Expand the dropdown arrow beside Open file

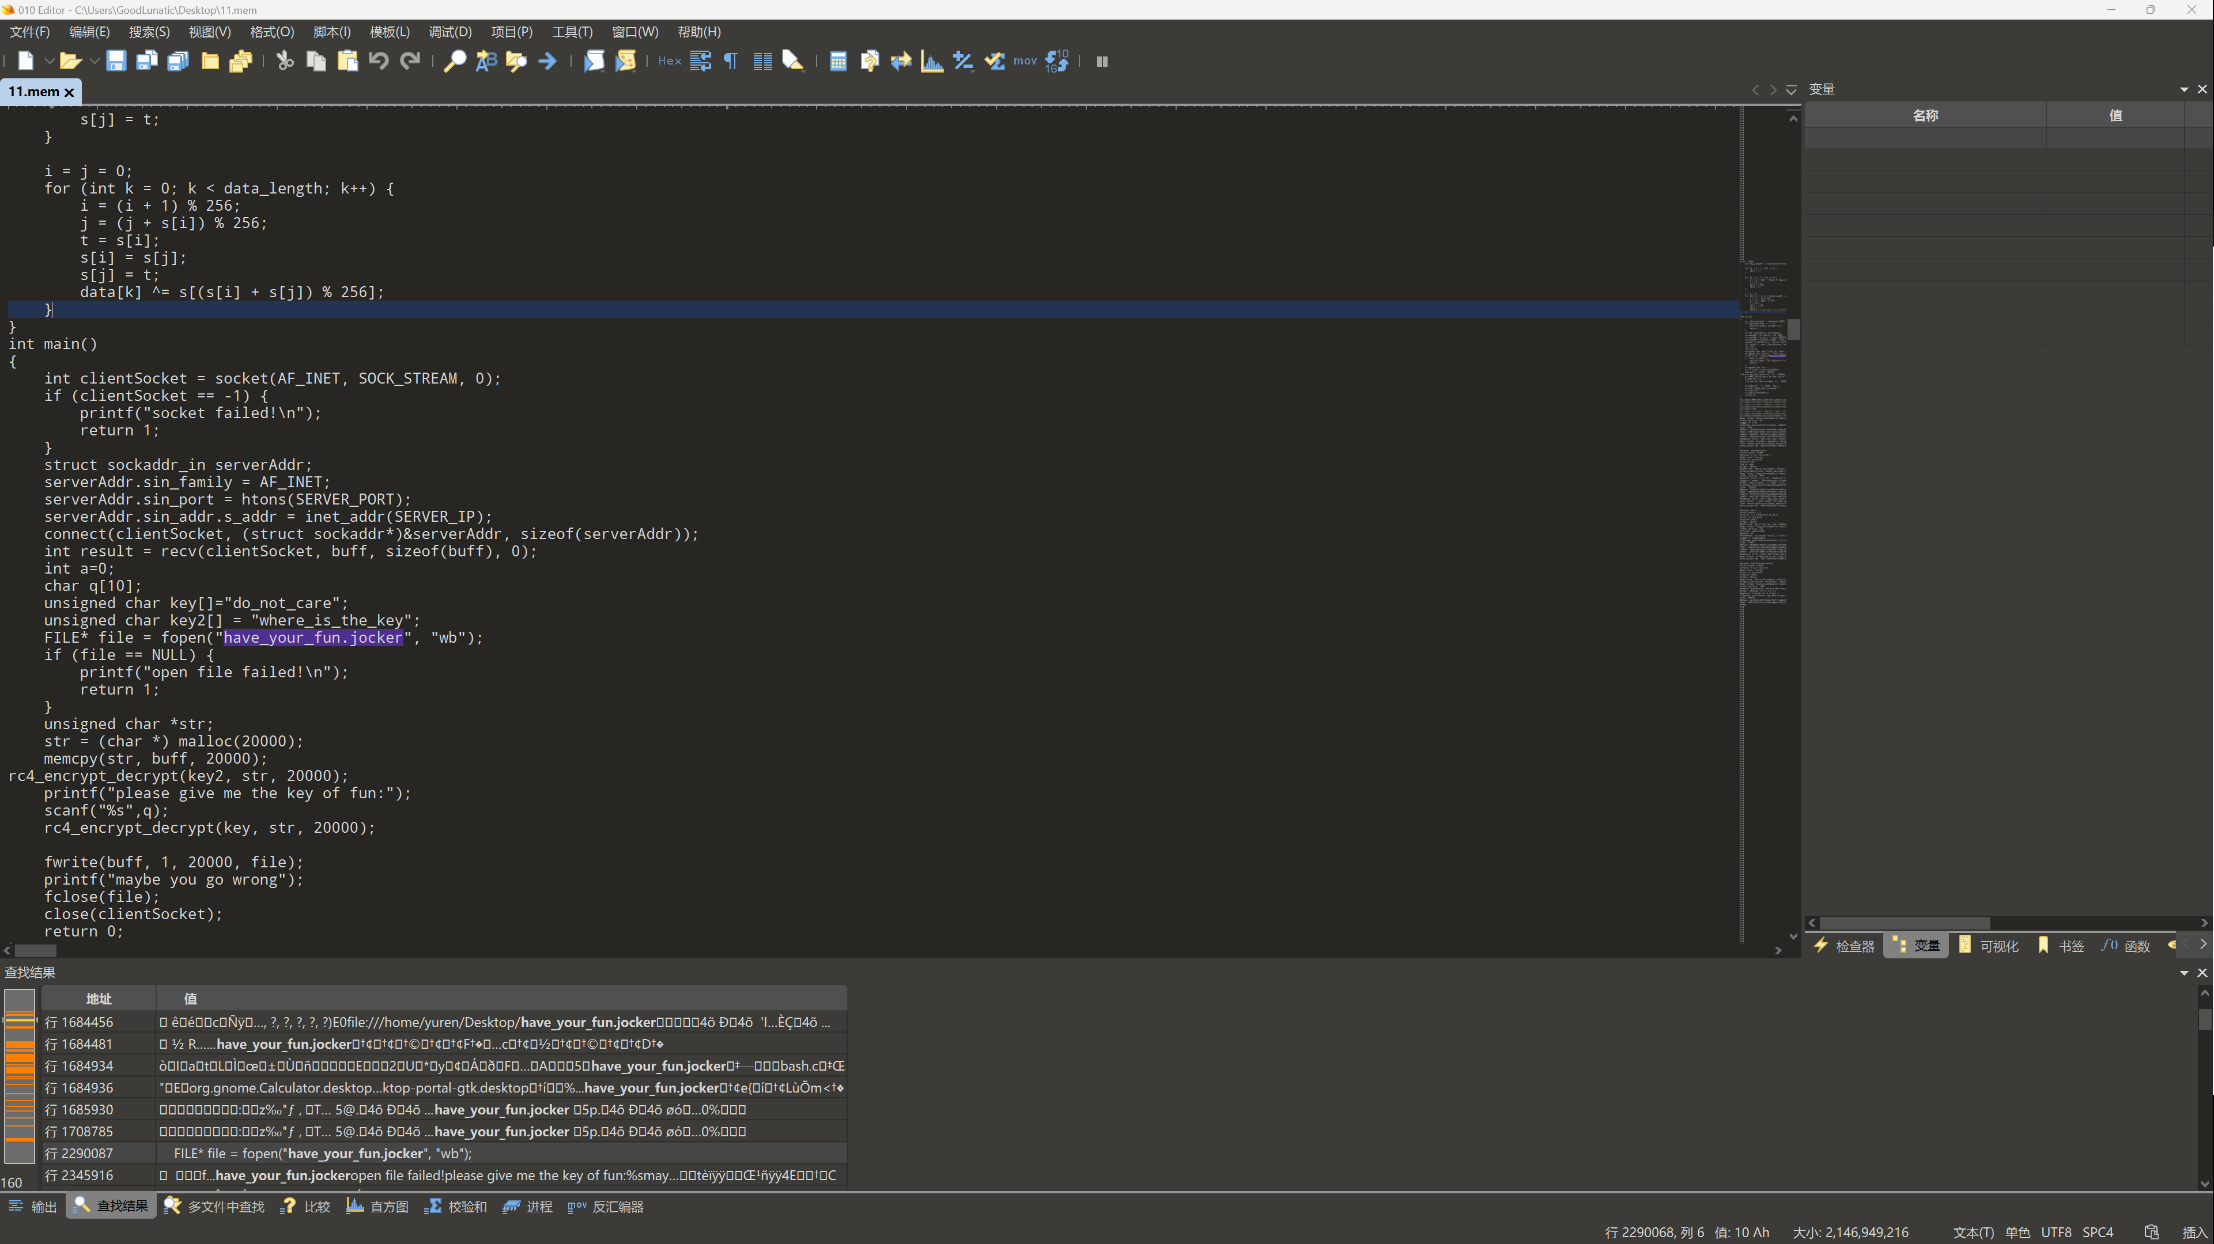click(x=95, y=61)
